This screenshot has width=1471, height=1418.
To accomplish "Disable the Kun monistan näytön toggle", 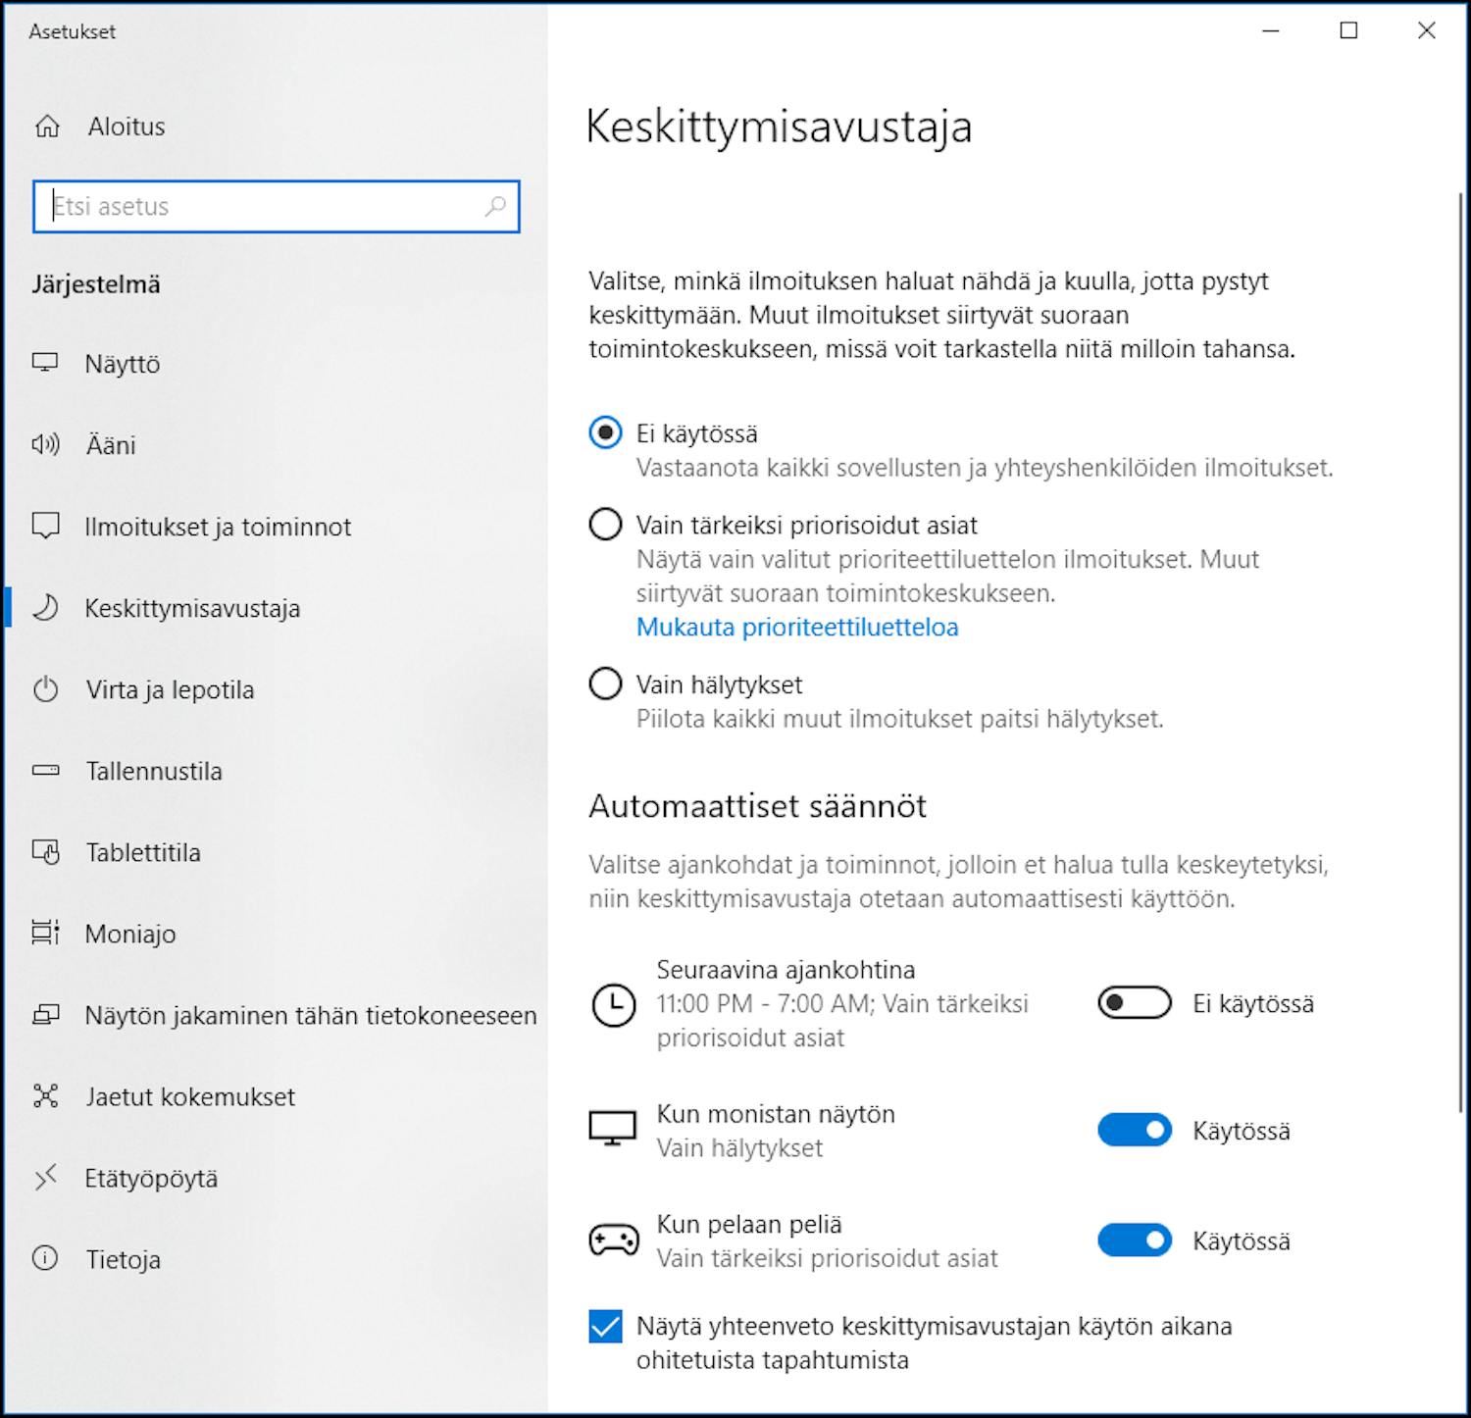I will click(x=1133, y=1130).
